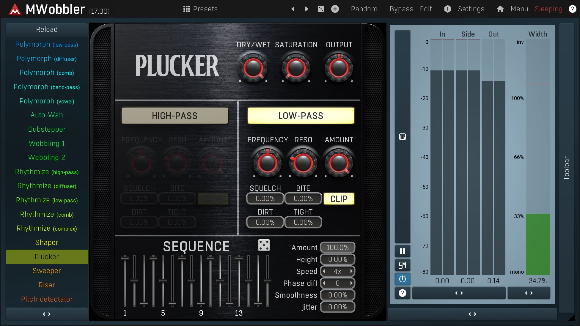Toggle the LOW-PASS filter off

pyautogui.click(x=301, y=116)
